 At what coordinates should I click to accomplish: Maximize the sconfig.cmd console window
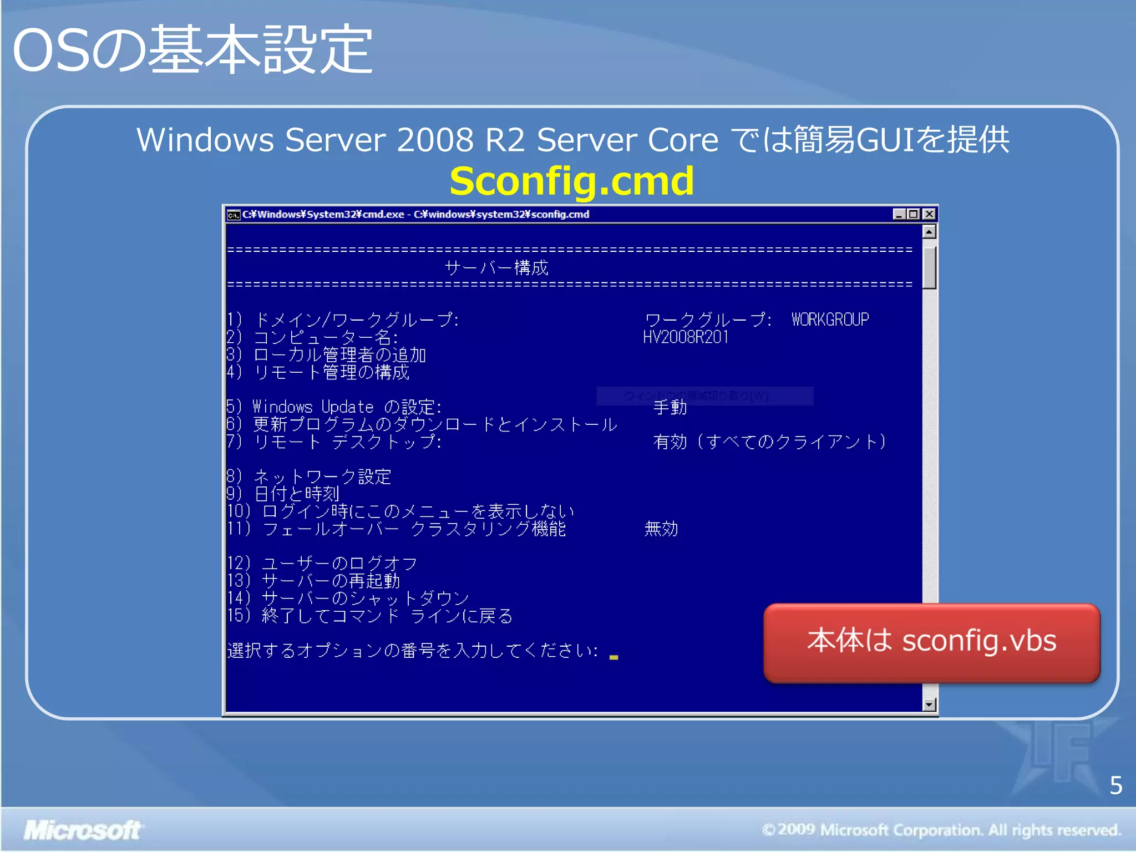(913, 214)
